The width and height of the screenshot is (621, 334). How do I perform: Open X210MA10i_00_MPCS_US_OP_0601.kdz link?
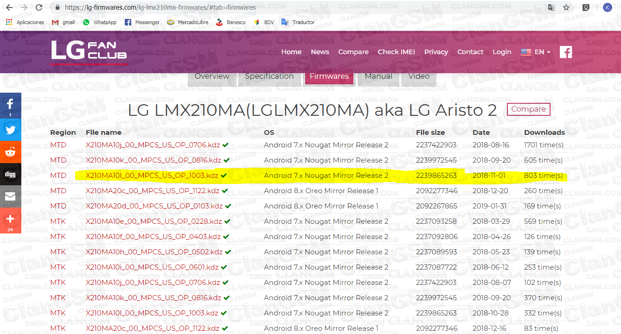tap(152, 267)
